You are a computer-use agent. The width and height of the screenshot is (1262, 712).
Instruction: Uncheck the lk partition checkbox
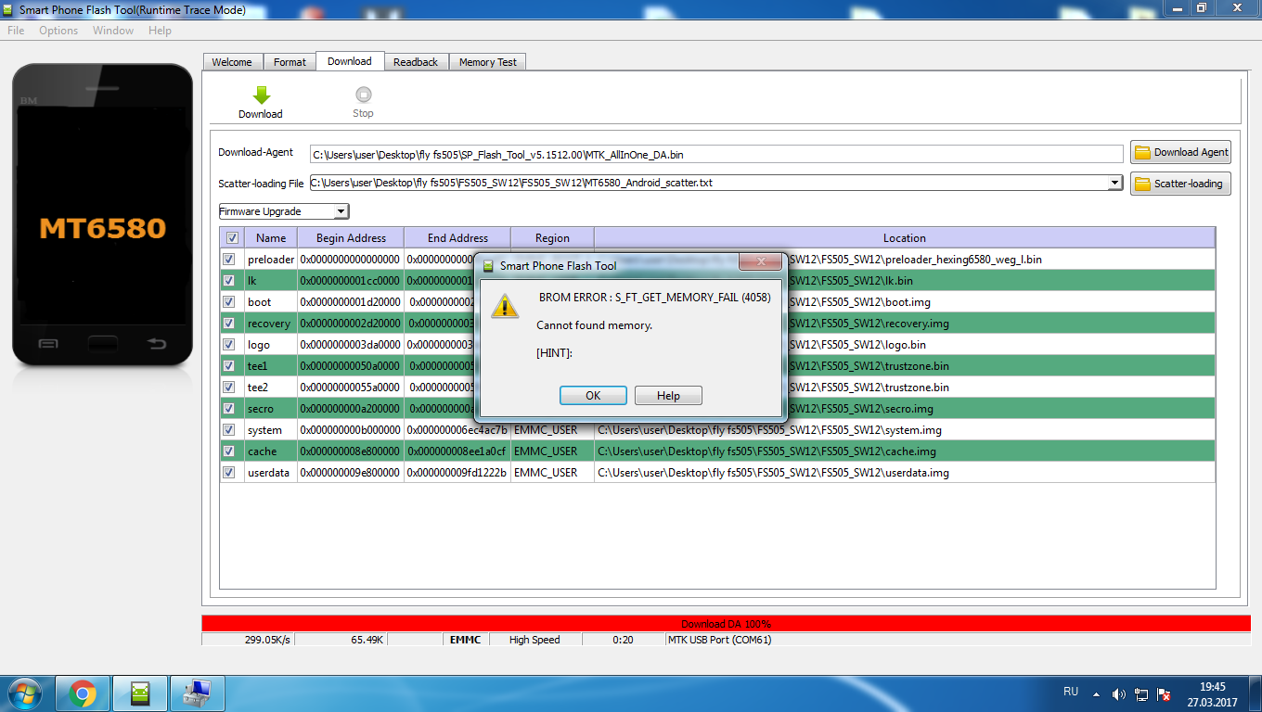[229, 280]
